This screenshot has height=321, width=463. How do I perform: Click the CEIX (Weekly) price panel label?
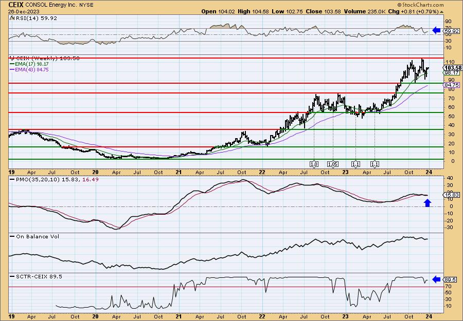47,59
